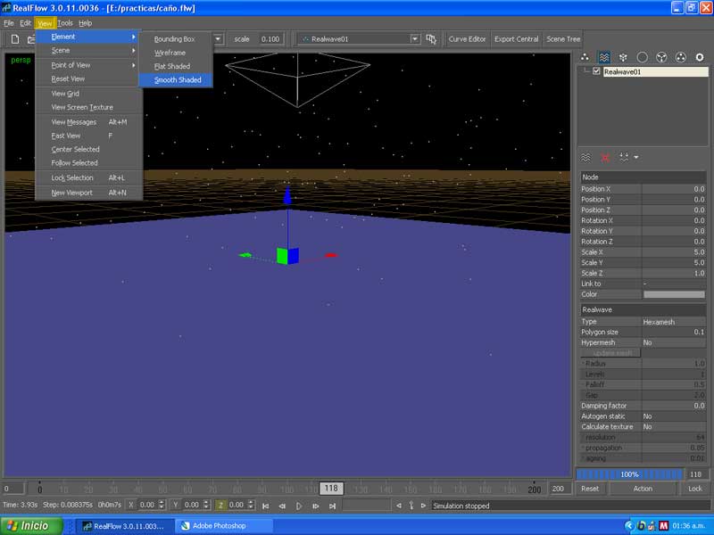Go to next keyframe arrow

pos(423,506)
